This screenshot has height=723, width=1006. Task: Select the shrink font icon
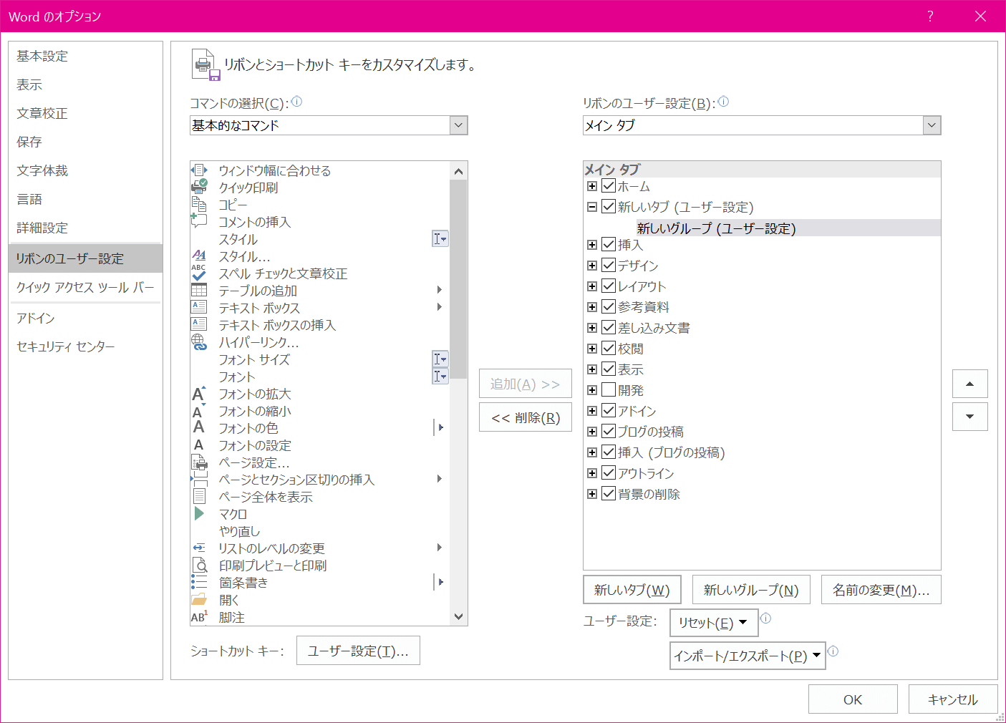(199, 411)
